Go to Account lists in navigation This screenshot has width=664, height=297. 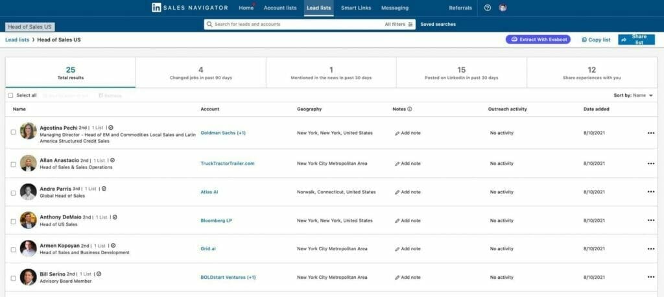(x=280, y=8)
